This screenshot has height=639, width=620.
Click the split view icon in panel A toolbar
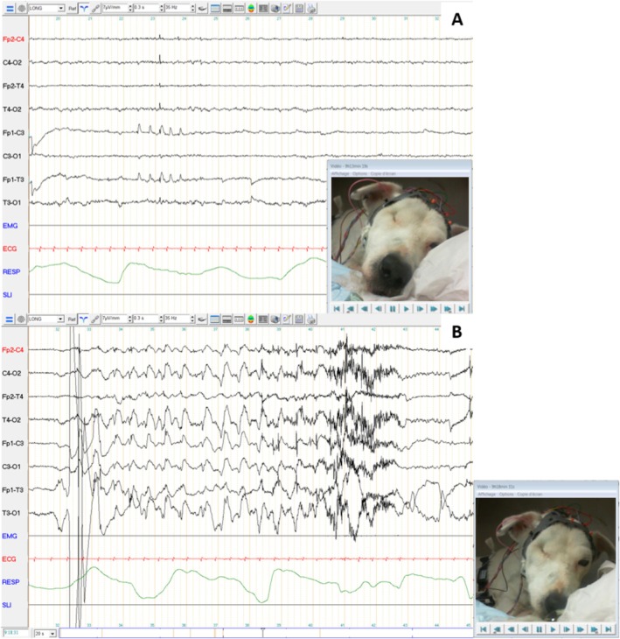(227, 8)
